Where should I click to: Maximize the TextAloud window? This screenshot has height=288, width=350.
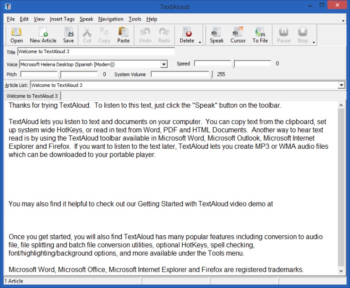pyautogui.click(x=322, y=5)
